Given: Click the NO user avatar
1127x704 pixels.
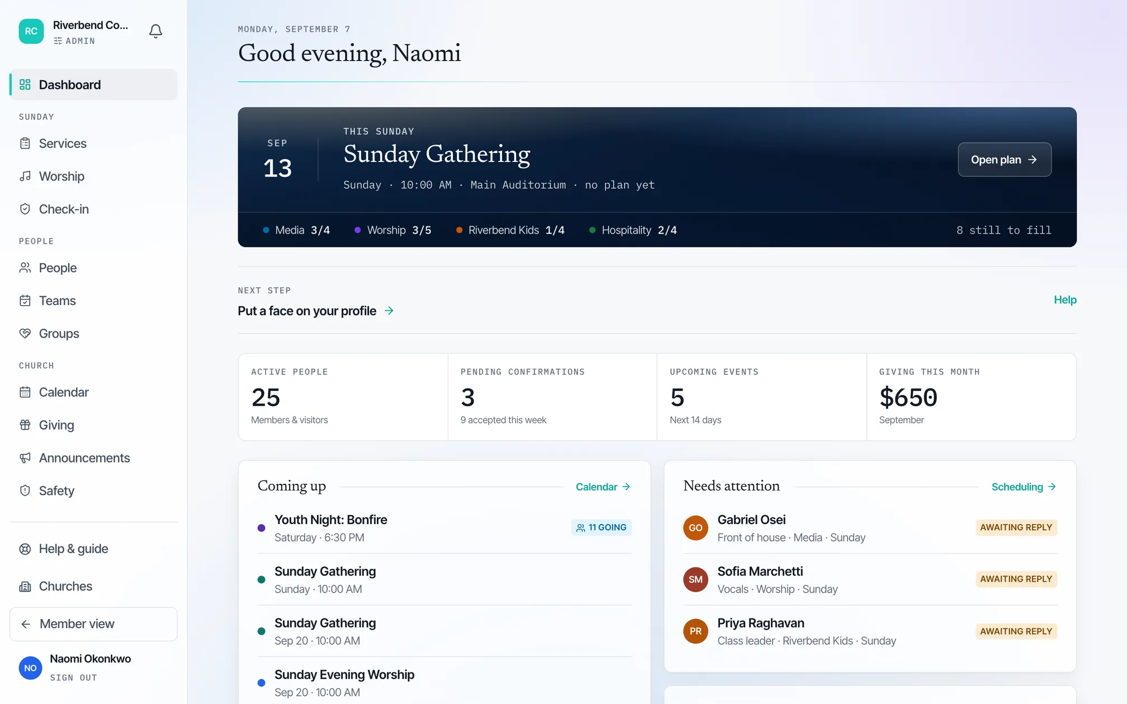Looking at the screenshot, I should click(x=31, y=668).
